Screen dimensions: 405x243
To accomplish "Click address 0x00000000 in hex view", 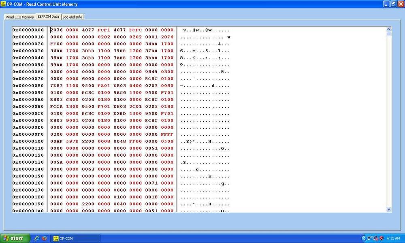I will (x=28, y=30).
